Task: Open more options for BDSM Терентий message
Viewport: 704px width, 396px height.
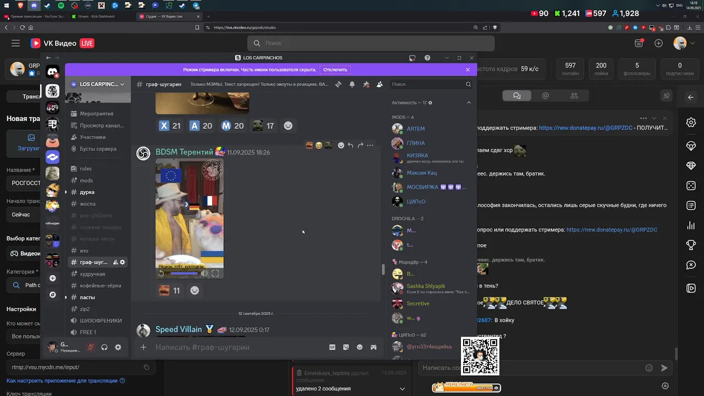Action: 370,145
